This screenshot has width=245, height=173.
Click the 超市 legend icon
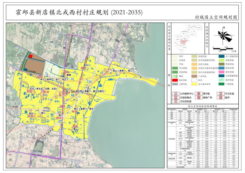pyautogui.click(x=221, y=98)
